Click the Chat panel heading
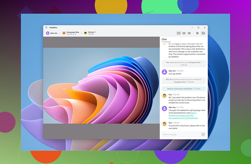 164,39
